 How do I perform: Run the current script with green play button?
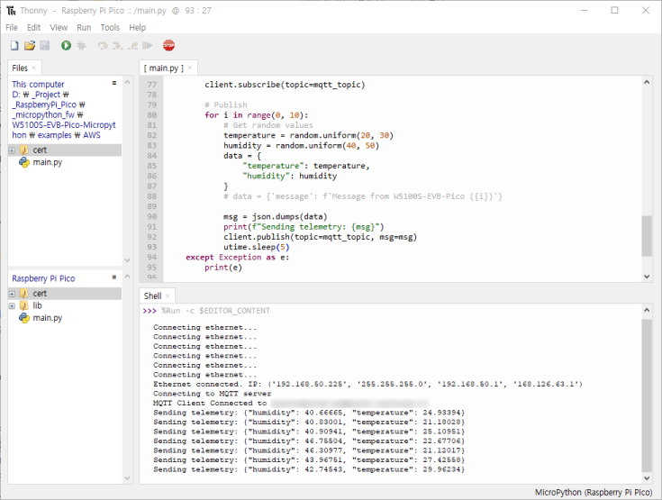[66, 46]
